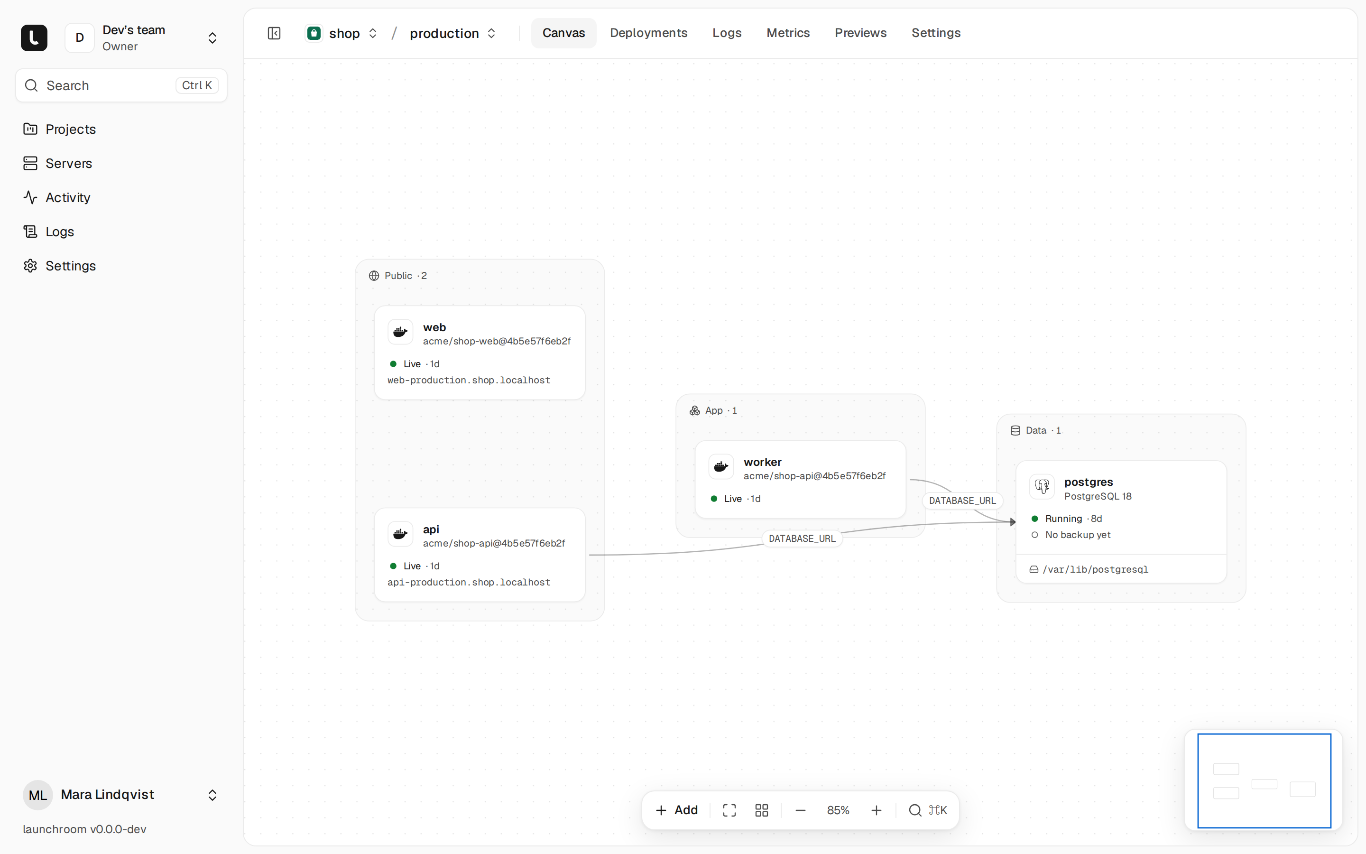Click the canvas minimap

coord(1263,780)
